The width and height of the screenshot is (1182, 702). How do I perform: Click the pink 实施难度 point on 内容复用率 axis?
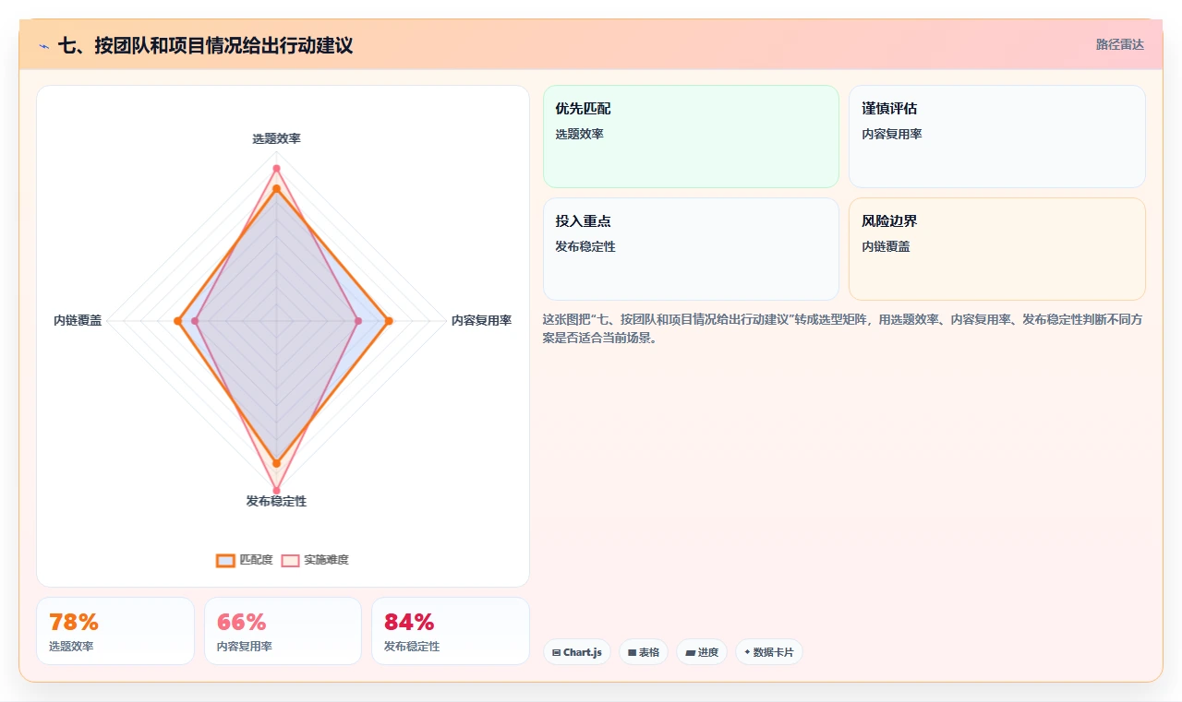358,321
